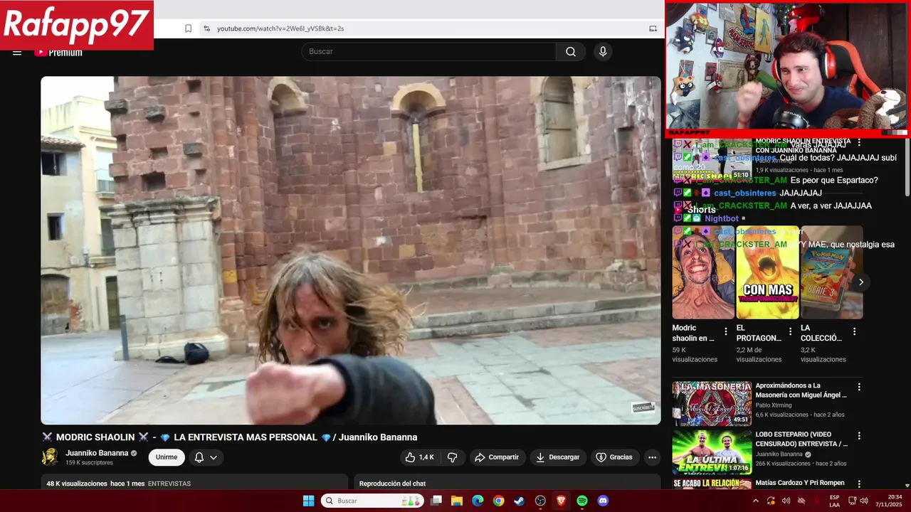Open Juanniko Bananna channel name under the title
The width and height of the screenshot is (911, 512).
97,453
